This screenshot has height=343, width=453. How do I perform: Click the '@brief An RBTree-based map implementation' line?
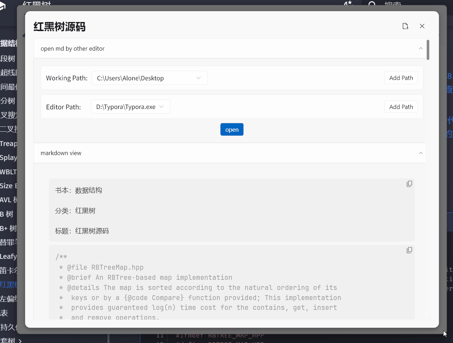(x=150, y=278)
